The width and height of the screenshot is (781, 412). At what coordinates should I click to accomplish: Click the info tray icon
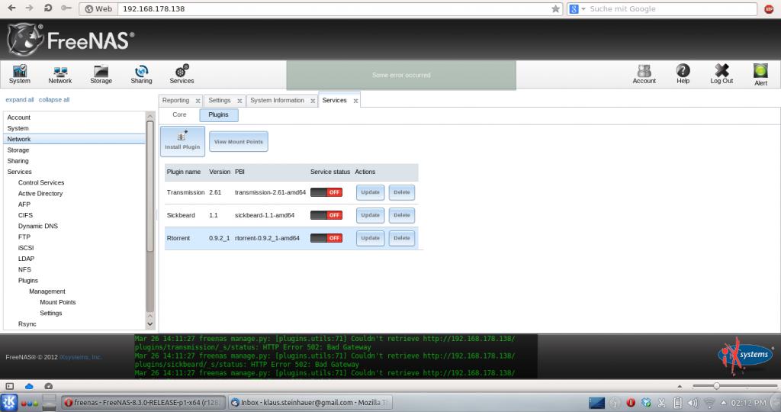click(x=615, y=403)
